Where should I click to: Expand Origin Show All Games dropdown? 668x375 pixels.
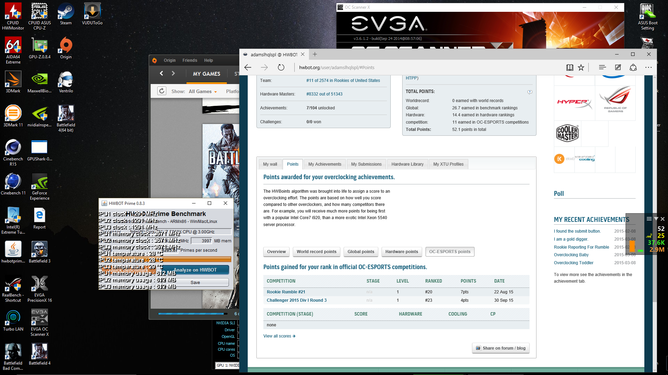(203, 91)
